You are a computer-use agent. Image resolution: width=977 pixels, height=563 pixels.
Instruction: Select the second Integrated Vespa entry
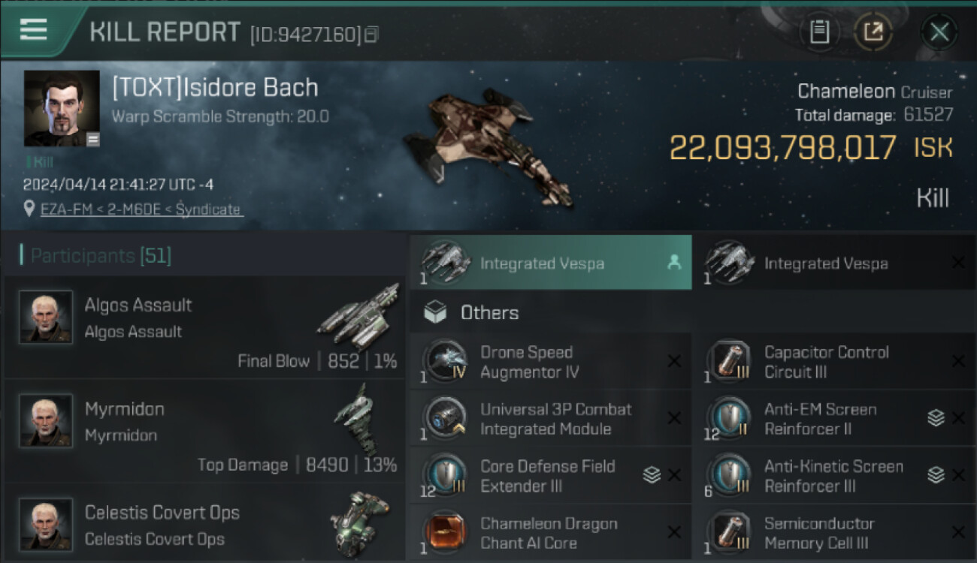pyautogui.click(x=834, y=263)
